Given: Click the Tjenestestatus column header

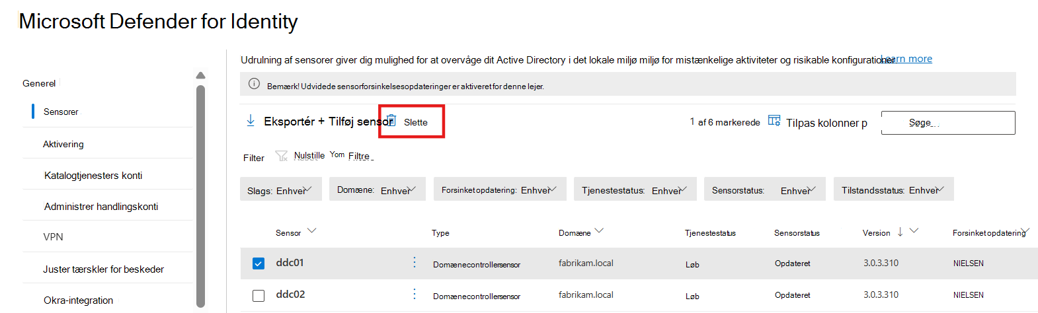Looking at the screenshot, I should pos(710,232).
